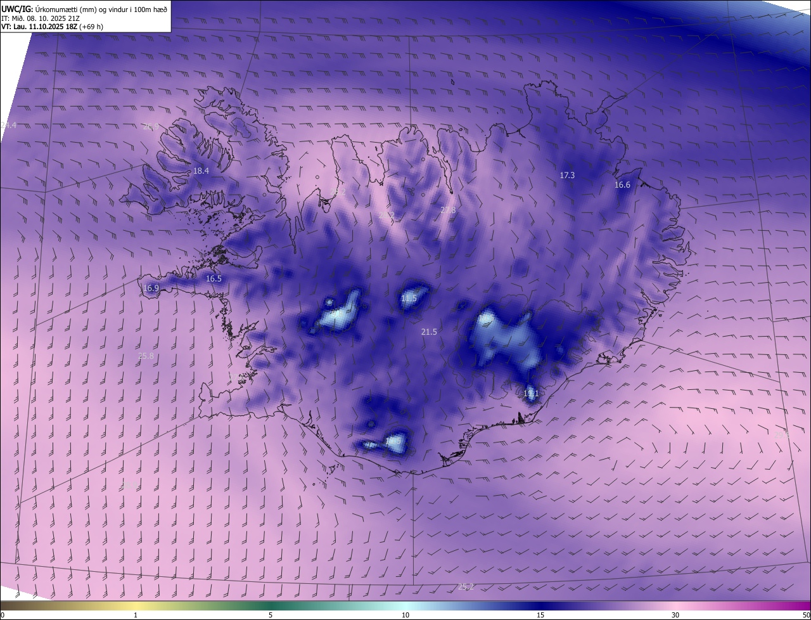Click the map value 17.3
The height and width of the screenshot is (620, 811).
click(567, 175)
